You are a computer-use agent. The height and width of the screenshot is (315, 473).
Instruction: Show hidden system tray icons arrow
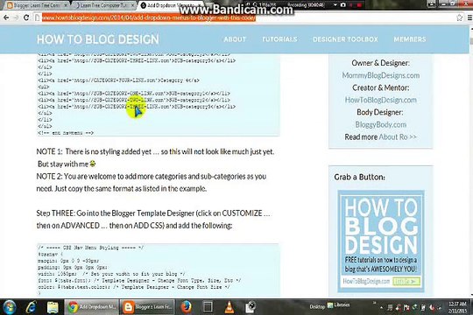pos(381,307)
